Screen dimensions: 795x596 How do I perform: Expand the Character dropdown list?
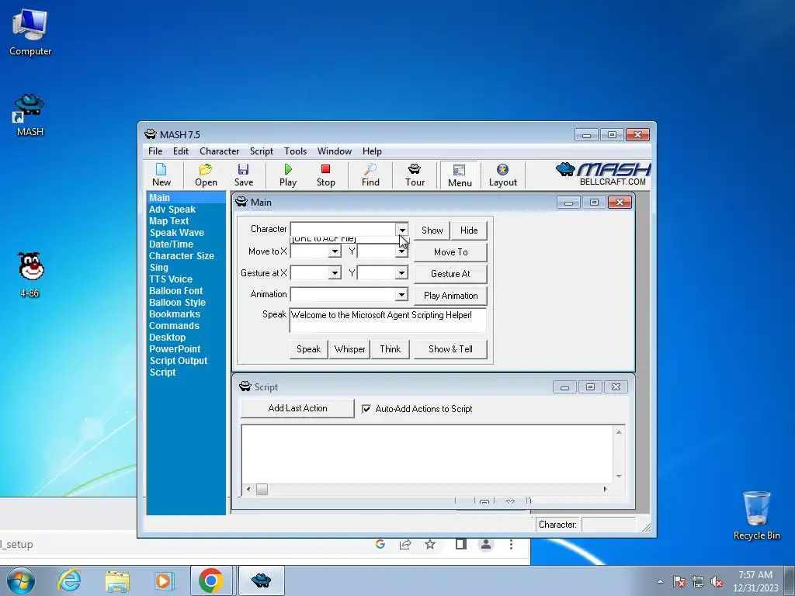point(402,230)
